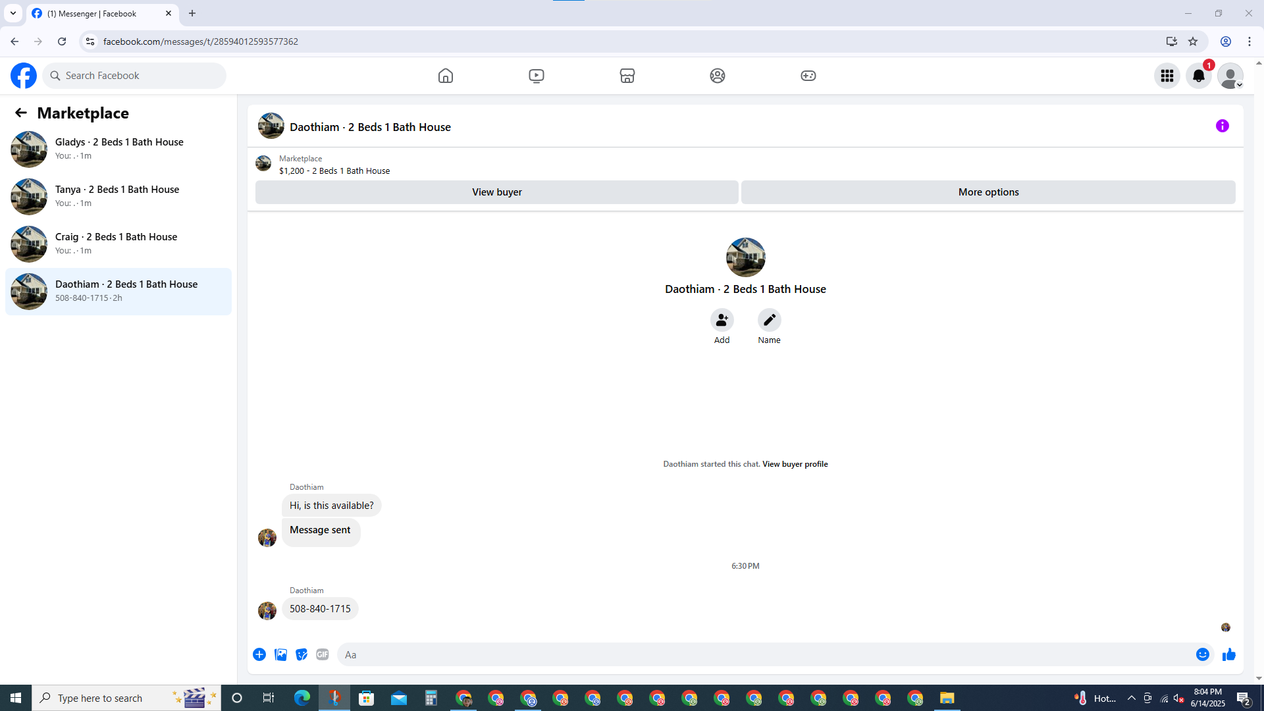Image resolution: width=1264 pixels, height=711 pixels.
Task: Reload the page with refresh icon
Action: pos(62,41)
